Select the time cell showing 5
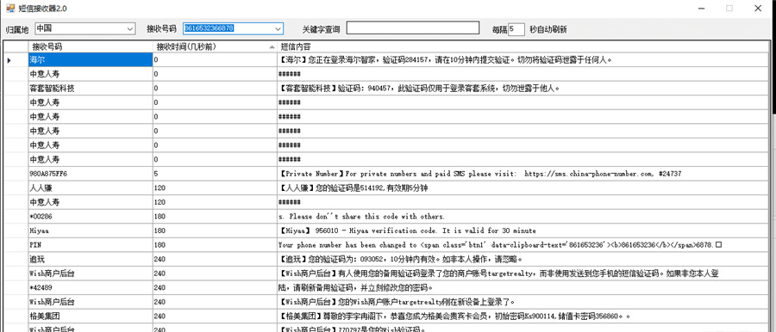 (x=215, y=174)
